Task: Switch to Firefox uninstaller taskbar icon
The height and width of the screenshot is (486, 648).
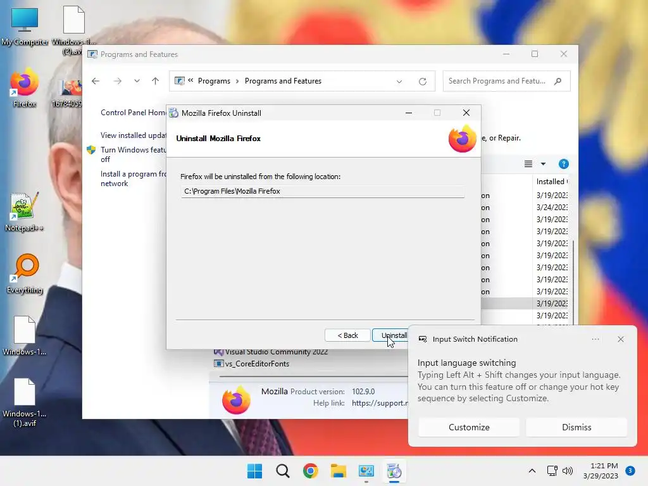Action: (394, 471)
